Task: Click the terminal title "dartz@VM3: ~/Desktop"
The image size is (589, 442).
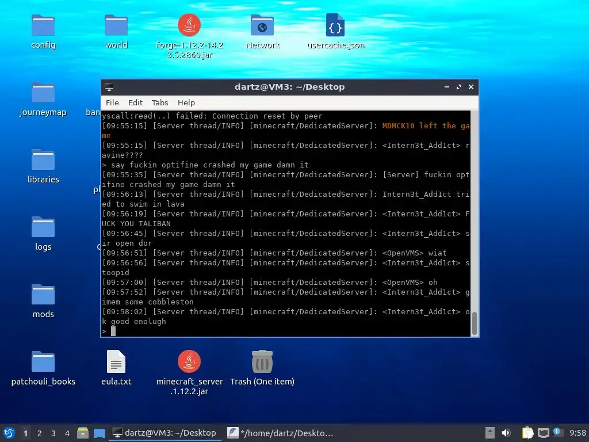Action: click(x=289, y=87)
